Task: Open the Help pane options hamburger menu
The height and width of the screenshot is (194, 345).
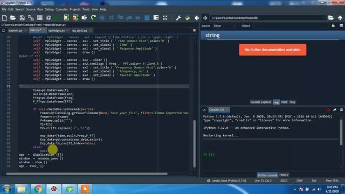Action: [341, 26]
